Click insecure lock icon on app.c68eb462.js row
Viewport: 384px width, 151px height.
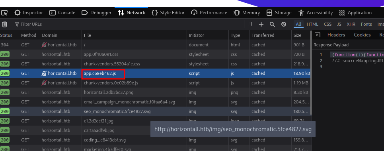[x=44, y=73]
